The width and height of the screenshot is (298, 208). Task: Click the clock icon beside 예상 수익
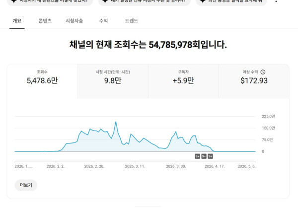coord(263,72)
